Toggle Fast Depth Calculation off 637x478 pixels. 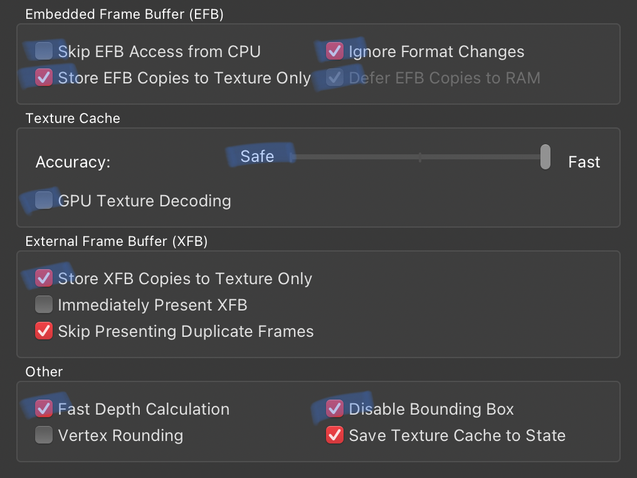click(44, 409)
